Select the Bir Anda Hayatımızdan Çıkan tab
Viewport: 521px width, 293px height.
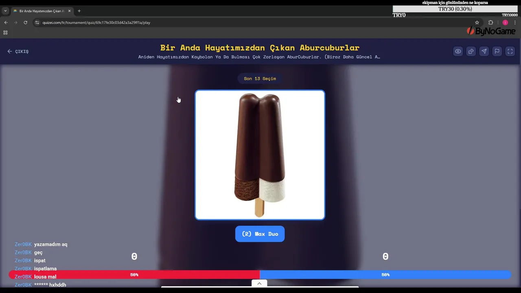(42, 11)
